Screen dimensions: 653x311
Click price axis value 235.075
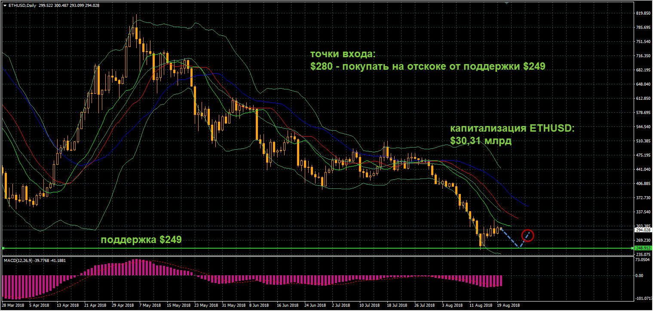click(x=642, y=255)
